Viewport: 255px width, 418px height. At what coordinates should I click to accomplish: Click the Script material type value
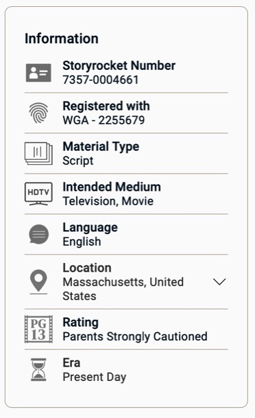click(78, 161)
